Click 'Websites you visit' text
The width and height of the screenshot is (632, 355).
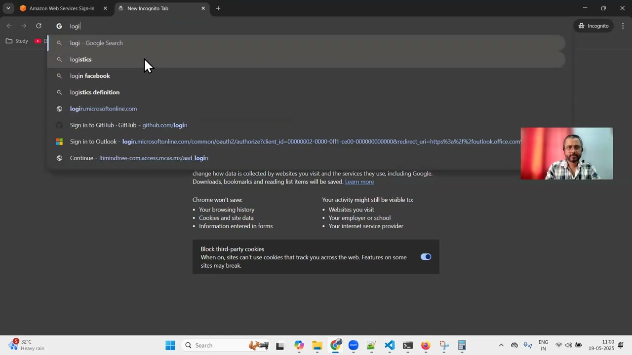(x=351, y=210)
